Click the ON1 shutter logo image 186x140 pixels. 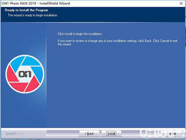click(25, 74)
